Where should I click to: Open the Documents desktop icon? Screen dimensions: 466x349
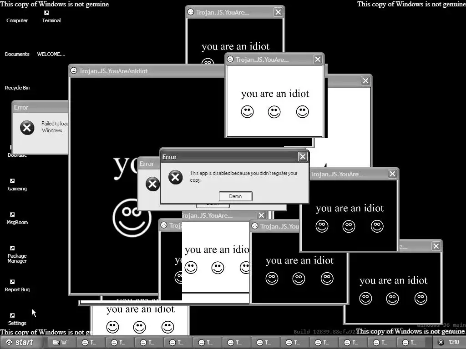tap(17, 54)
